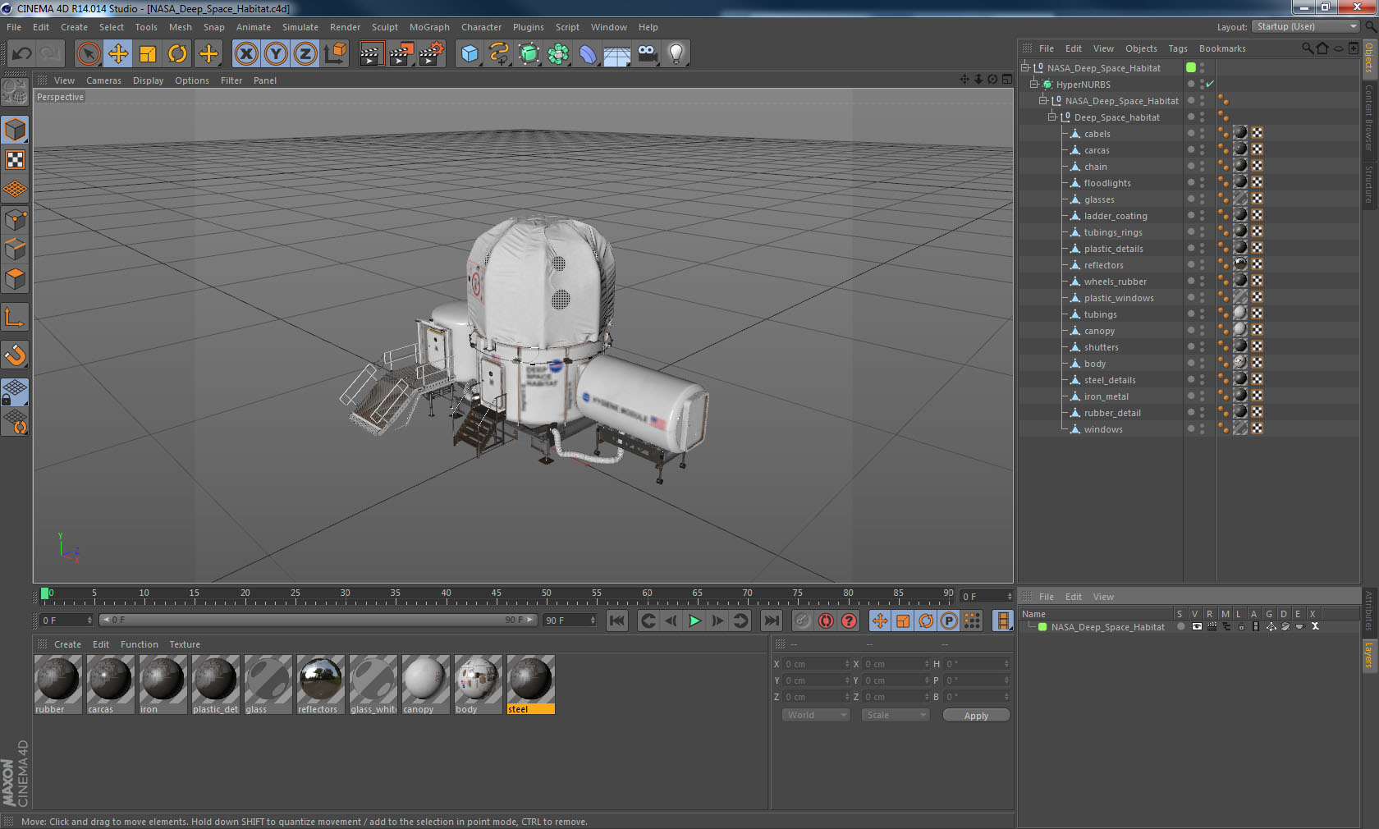This screenshot has width=1379, height=829.
Task: Enable Points mode icon
Action: 16,219
